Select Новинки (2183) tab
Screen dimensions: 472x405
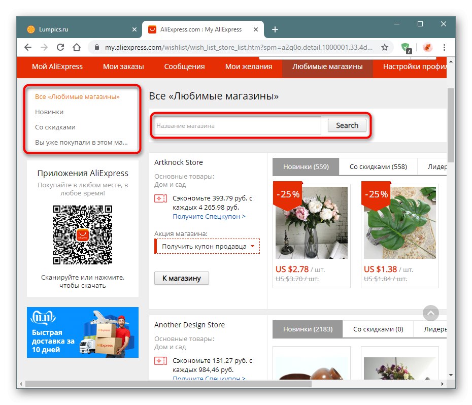[x=308, y=329]
